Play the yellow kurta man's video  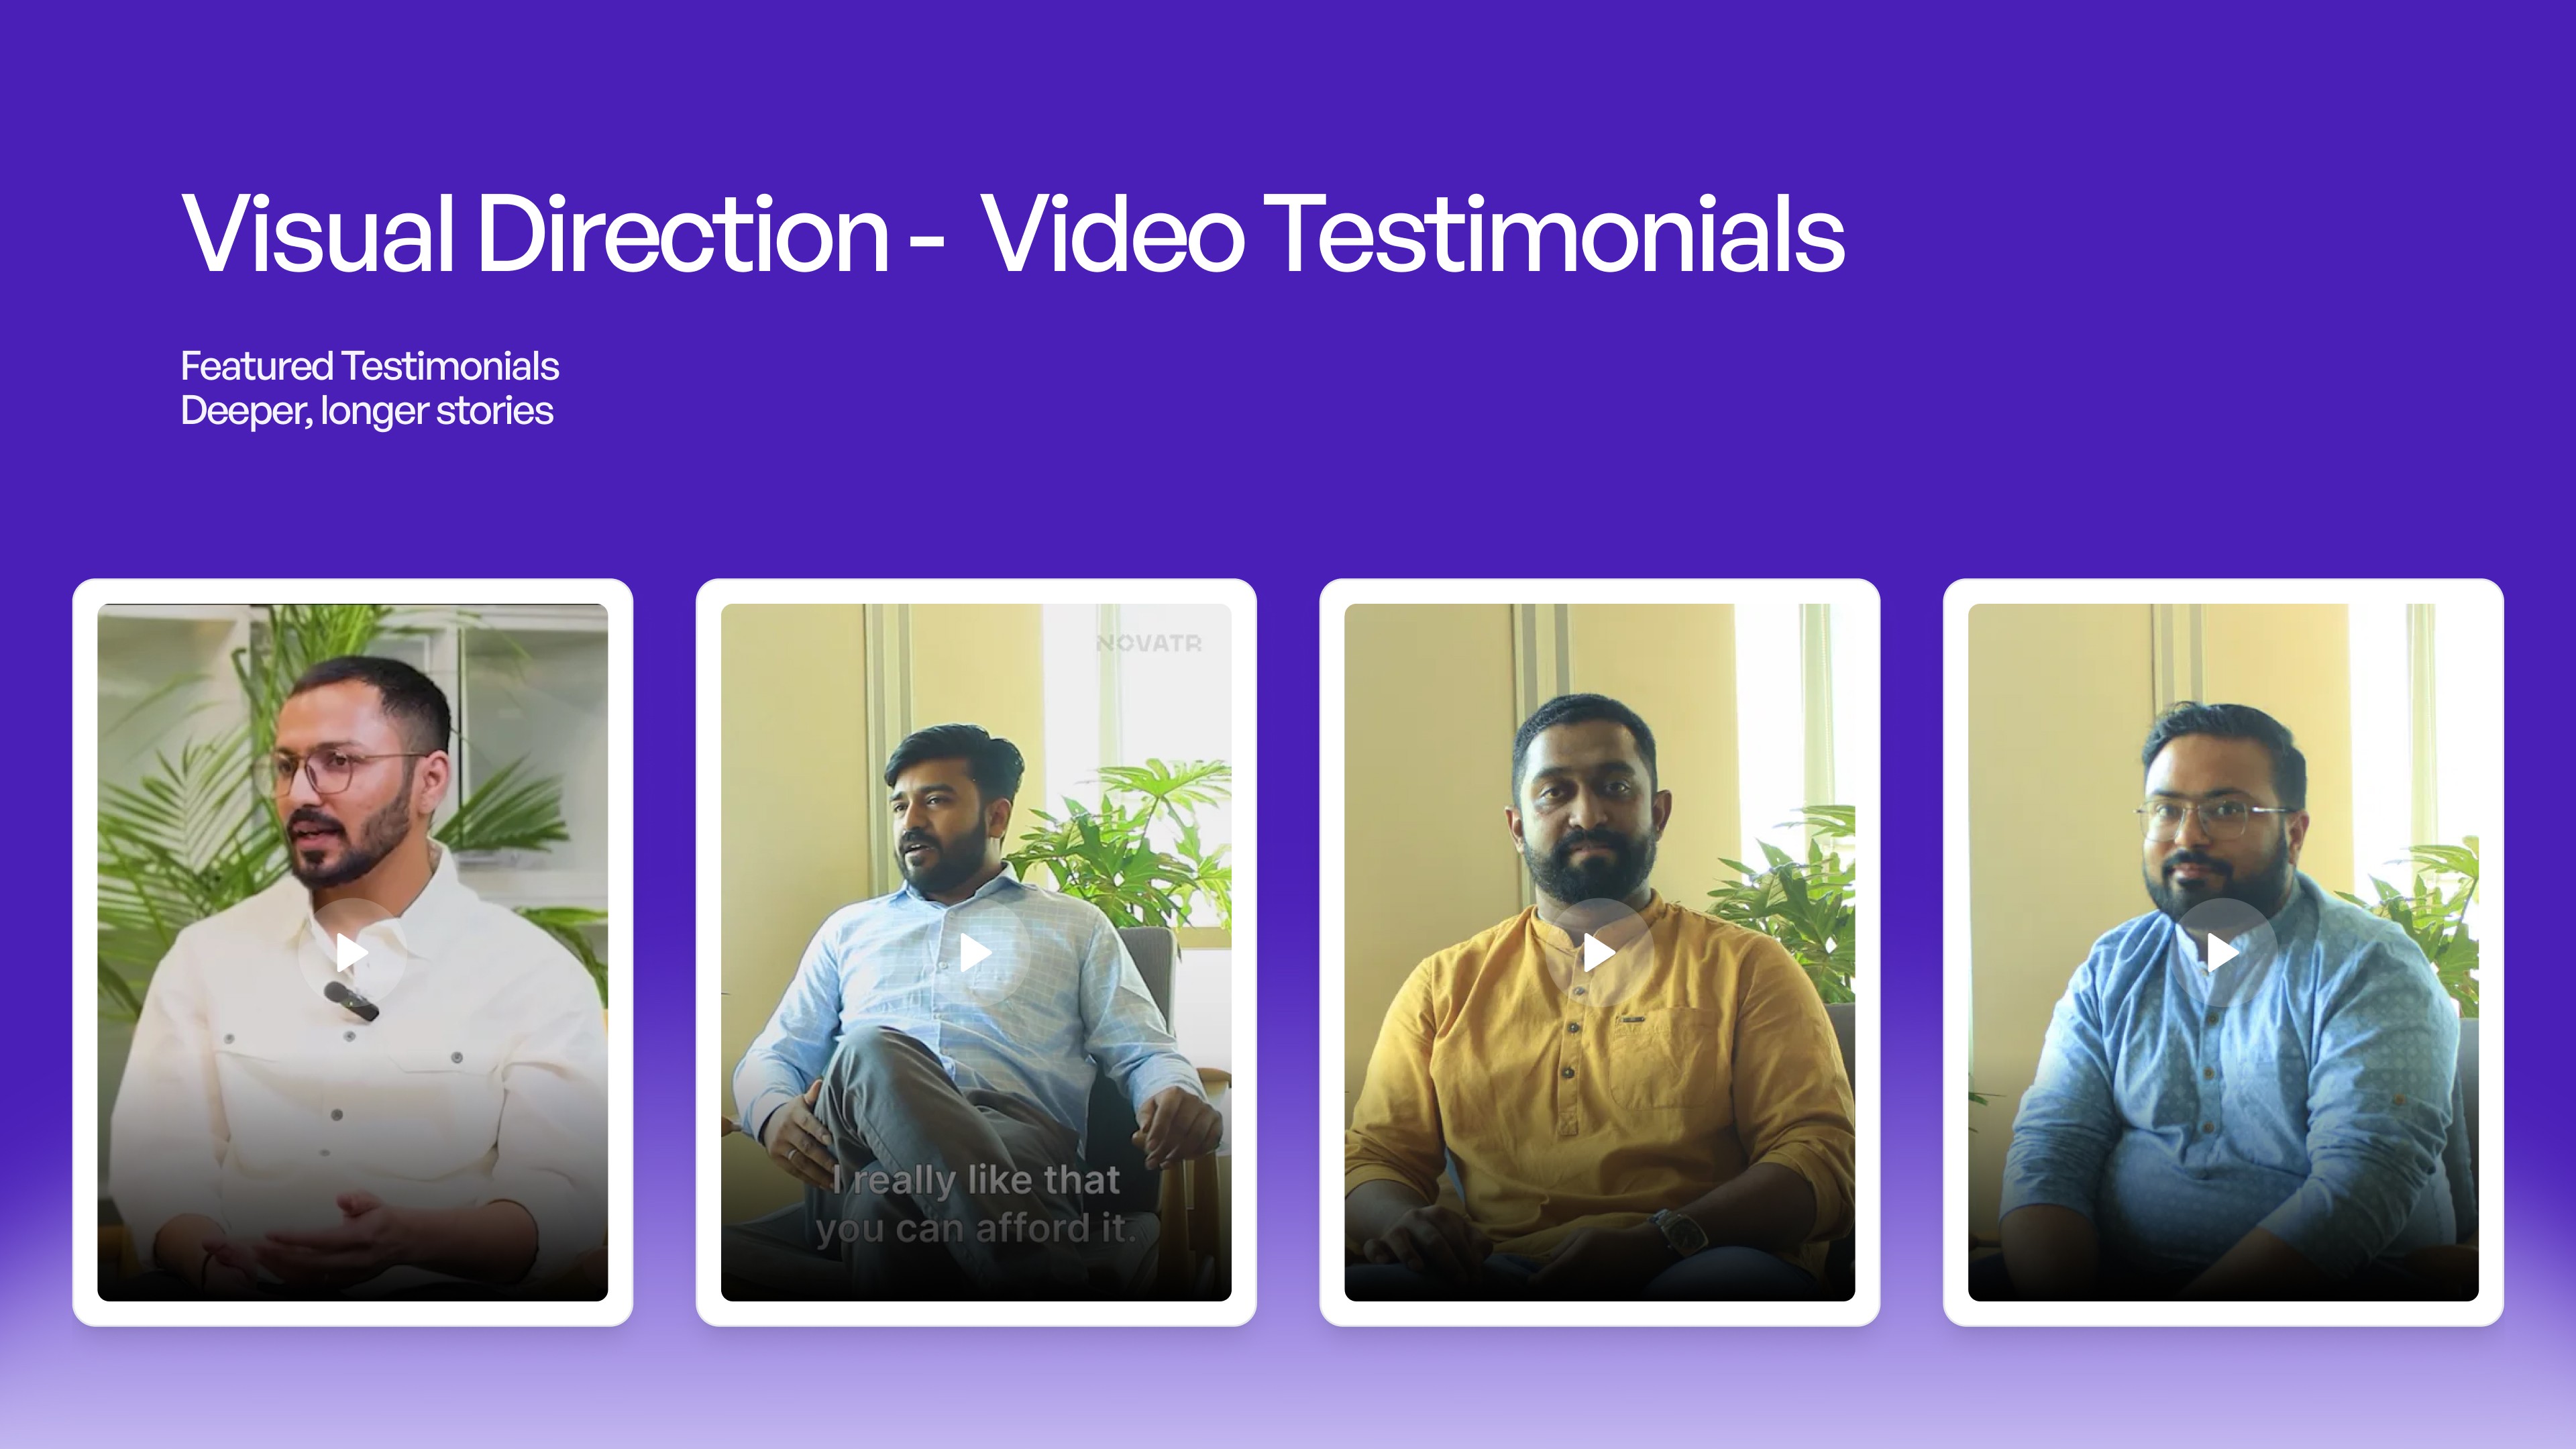1599,953
